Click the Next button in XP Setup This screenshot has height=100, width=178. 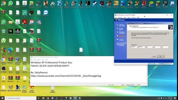pyautogui.click(x=161, y=56)
